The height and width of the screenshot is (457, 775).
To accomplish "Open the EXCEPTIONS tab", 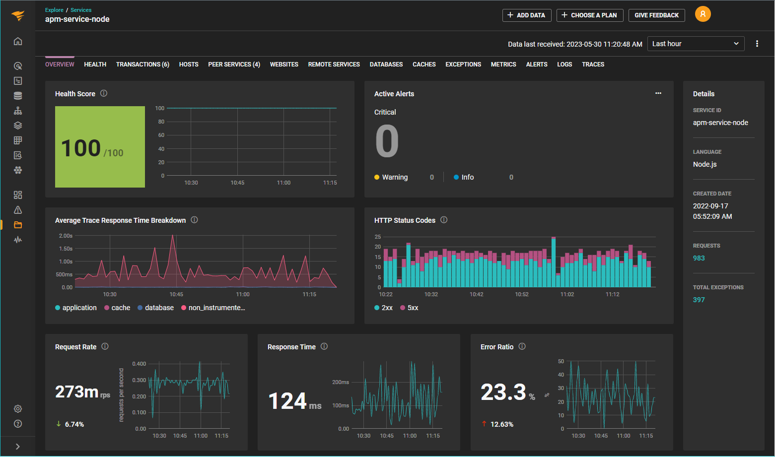I will (x=463, y=64).
